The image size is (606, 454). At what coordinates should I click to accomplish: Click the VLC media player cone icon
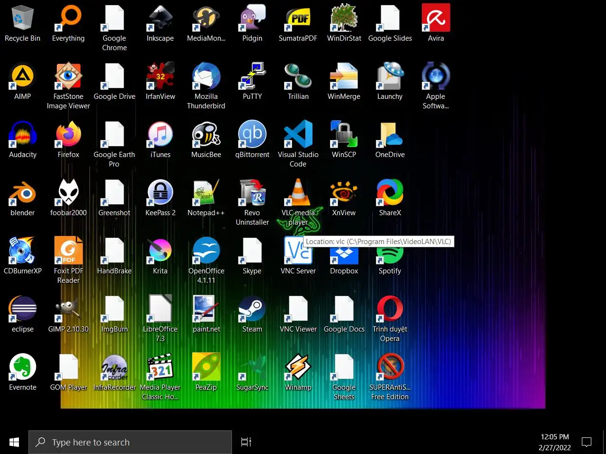(x=298, y=192)
